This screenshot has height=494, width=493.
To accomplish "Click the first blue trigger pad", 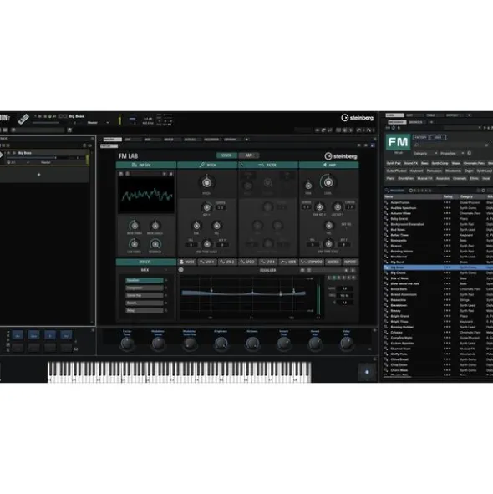I will (18, 335).
